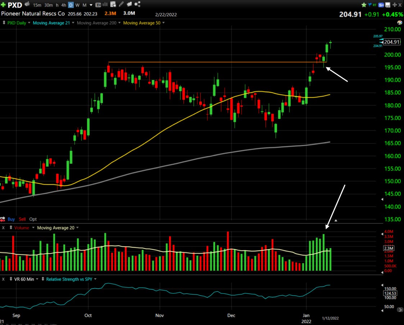This screenshot has height=325, width=404.
Task: Click the 3.0M average volume value in header
Action: coord(129,13)
